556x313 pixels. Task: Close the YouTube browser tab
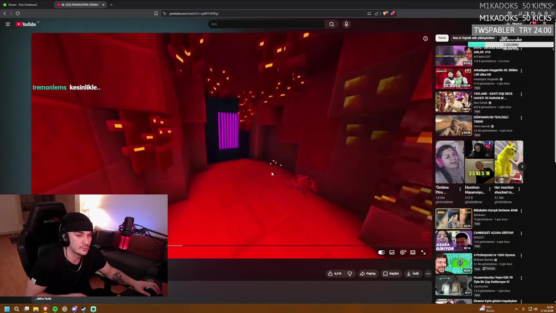pyautogui.click(x=103, y=5)
